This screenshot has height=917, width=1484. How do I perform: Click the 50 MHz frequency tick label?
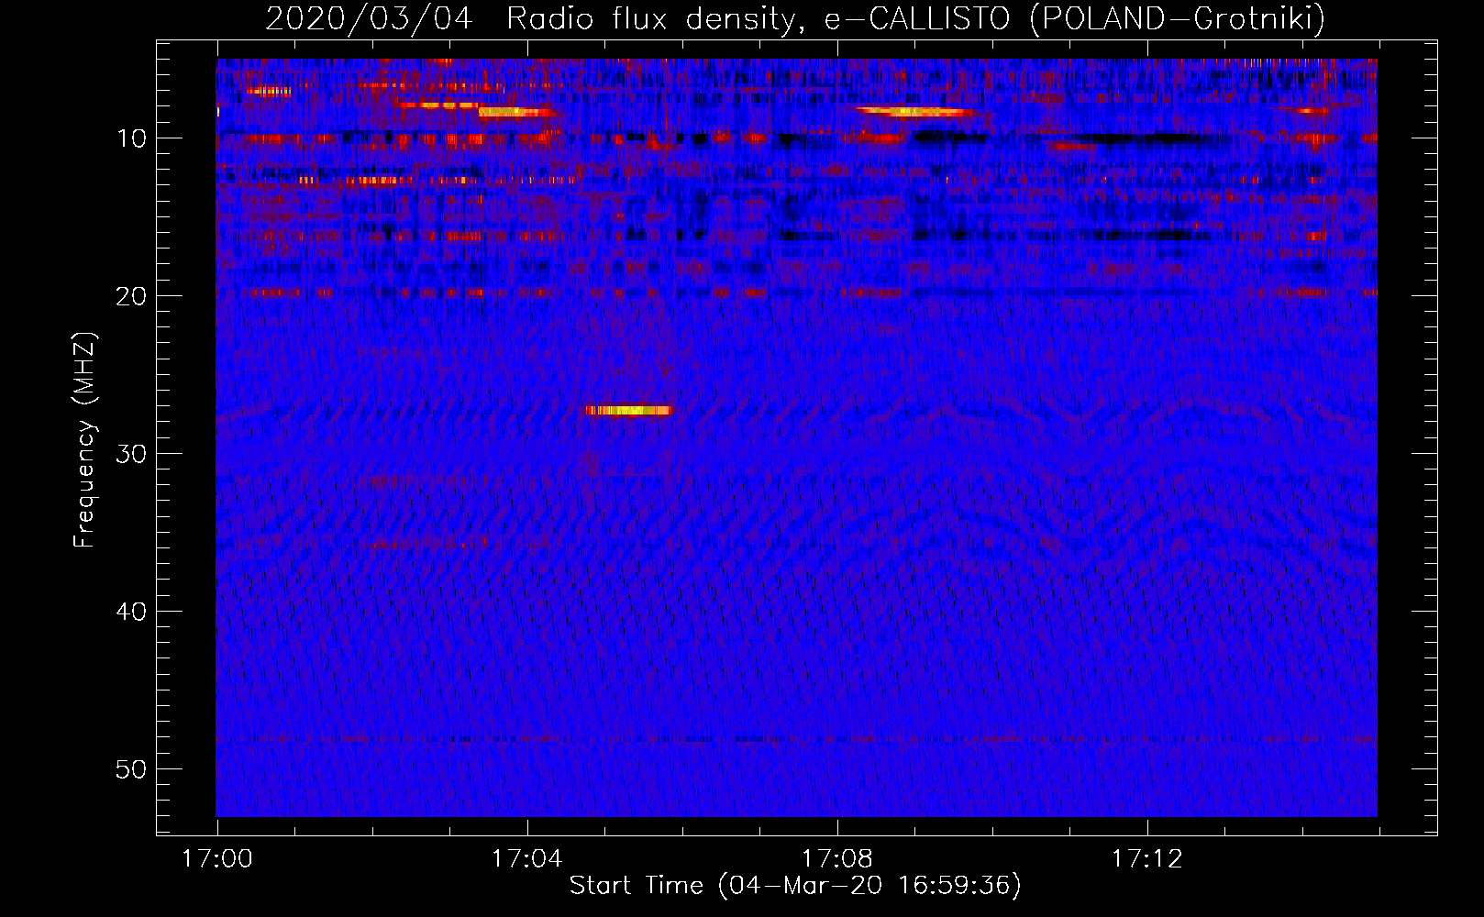132,769
